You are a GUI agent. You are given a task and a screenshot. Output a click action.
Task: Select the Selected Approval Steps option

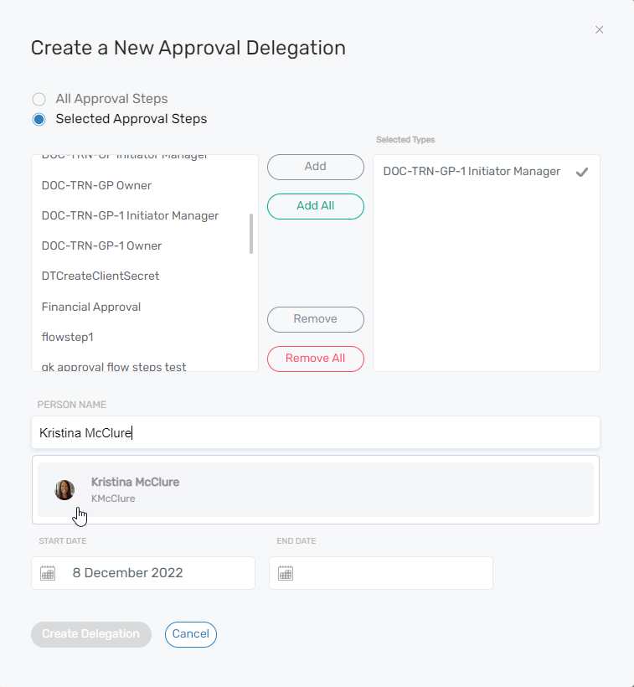(x=39, y=119)
